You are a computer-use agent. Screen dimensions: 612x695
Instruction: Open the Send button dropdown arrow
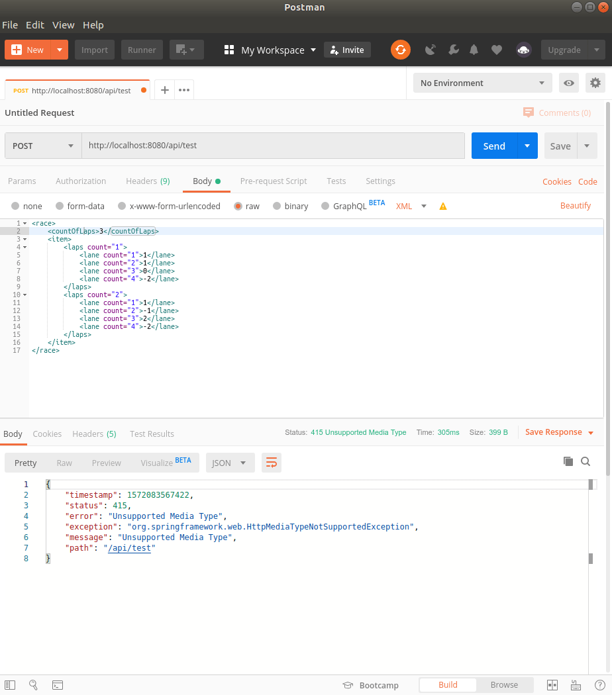tap(527, 146)
